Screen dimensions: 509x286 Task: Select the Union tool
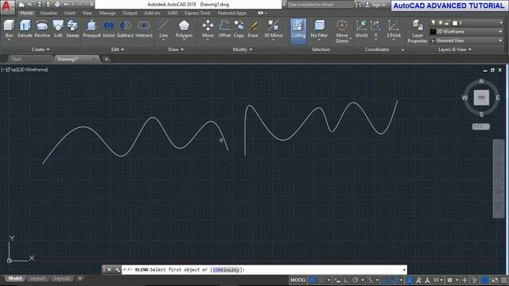(x=109, y=29)
